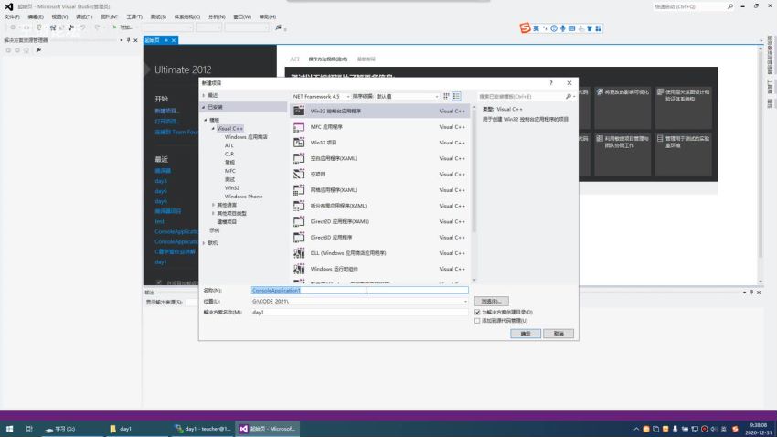Screen dimensions: 777x437
Task: Select the 空项目 template icon
Action: pyautogui.click(x=299, y=174)
